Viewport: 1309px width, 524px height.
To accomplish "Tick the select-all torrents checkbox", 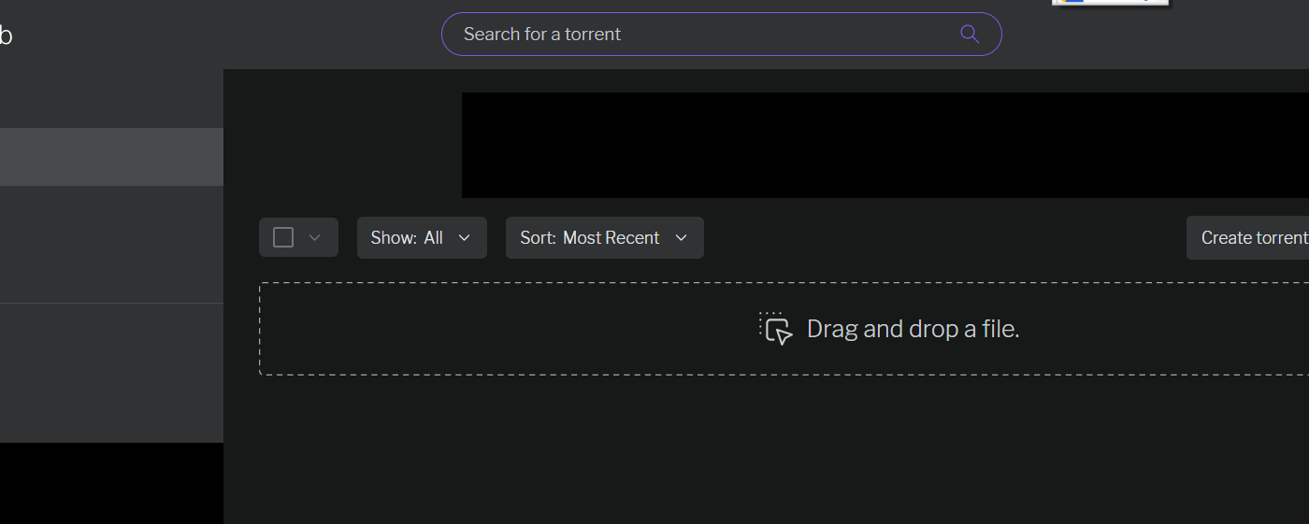I will tap(283, 237).
